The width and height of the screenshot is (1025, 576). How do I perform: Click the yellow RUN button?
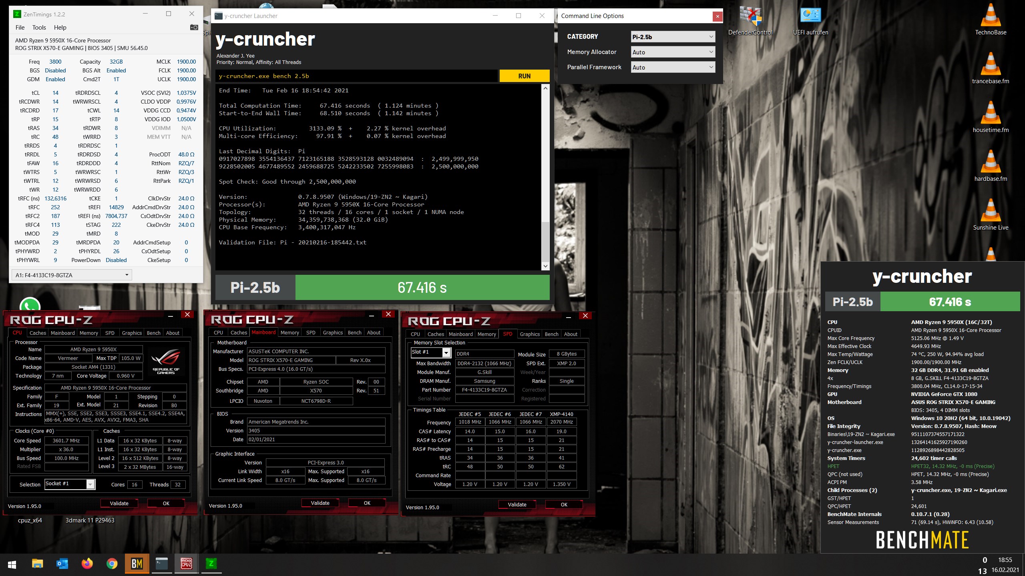pos(524,76)
